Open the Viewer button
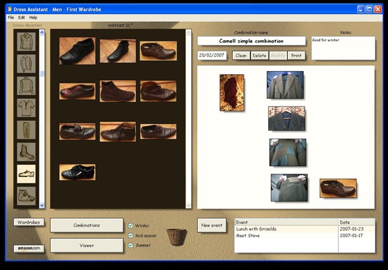This screenshot has width=388, height=270. (87, 245)
